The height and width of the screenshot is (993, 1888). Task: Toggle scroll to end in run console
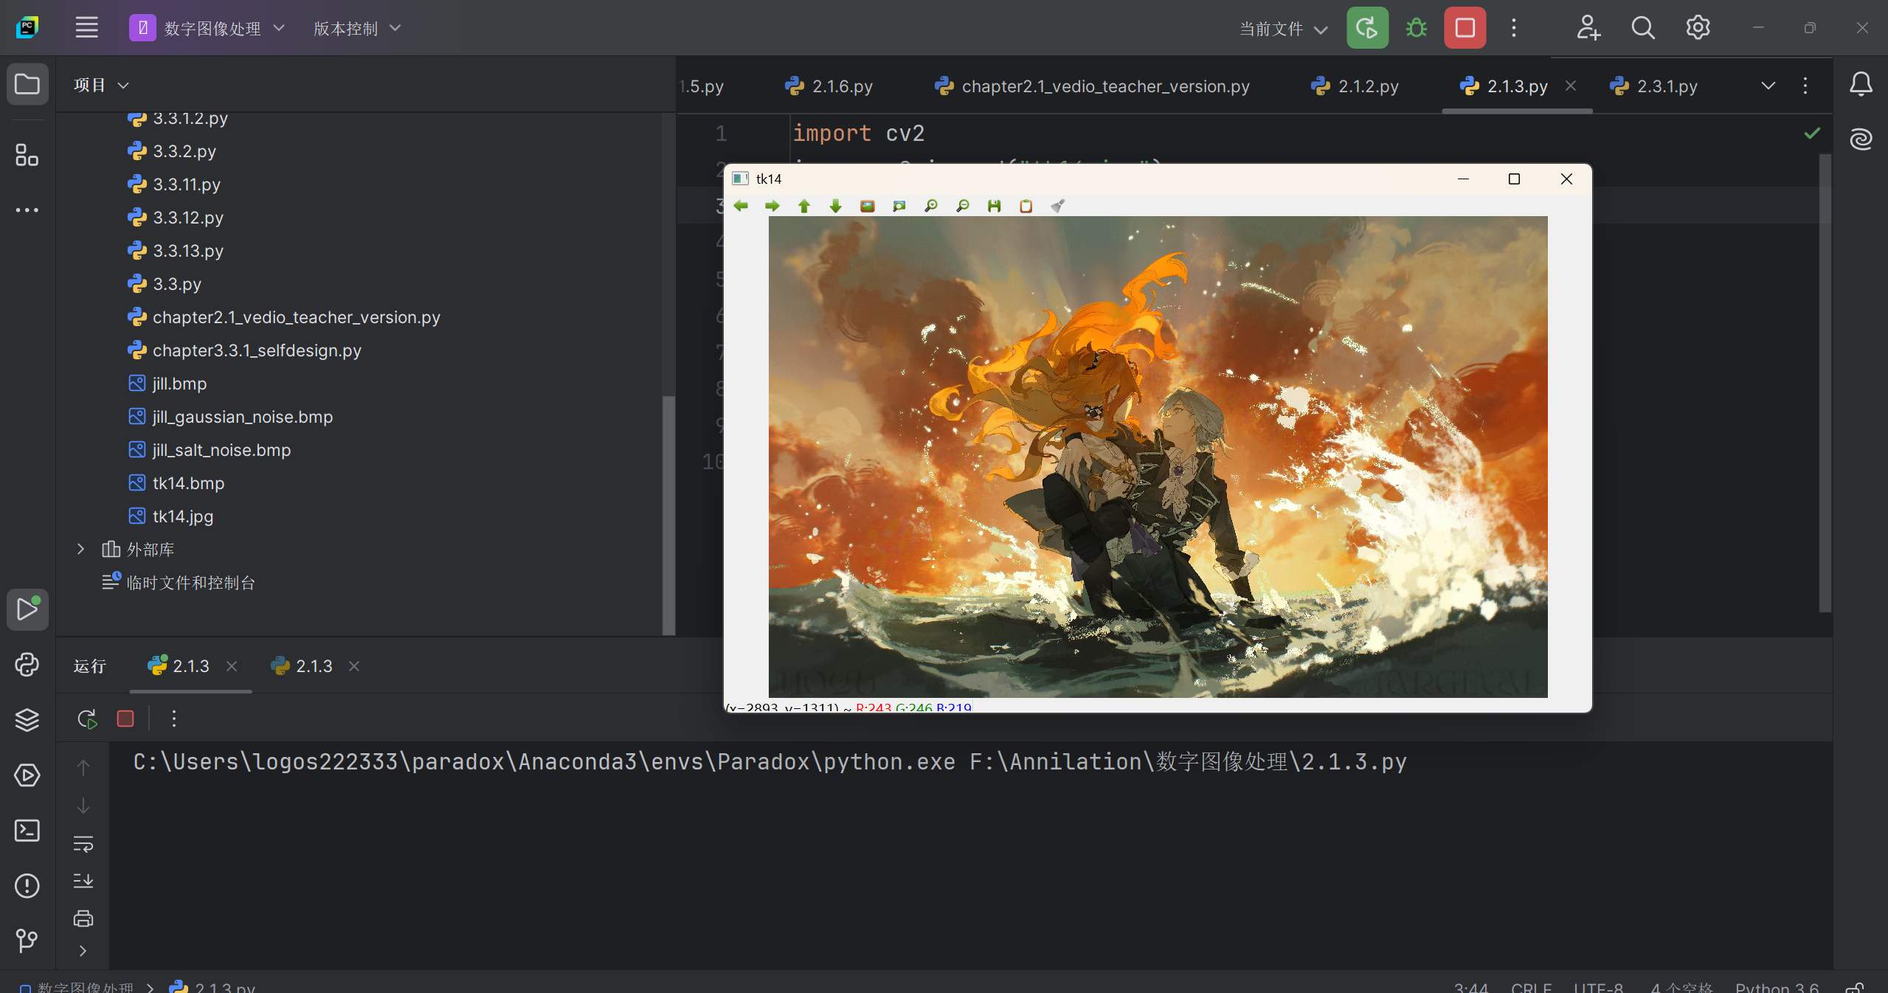pos(83,881)
